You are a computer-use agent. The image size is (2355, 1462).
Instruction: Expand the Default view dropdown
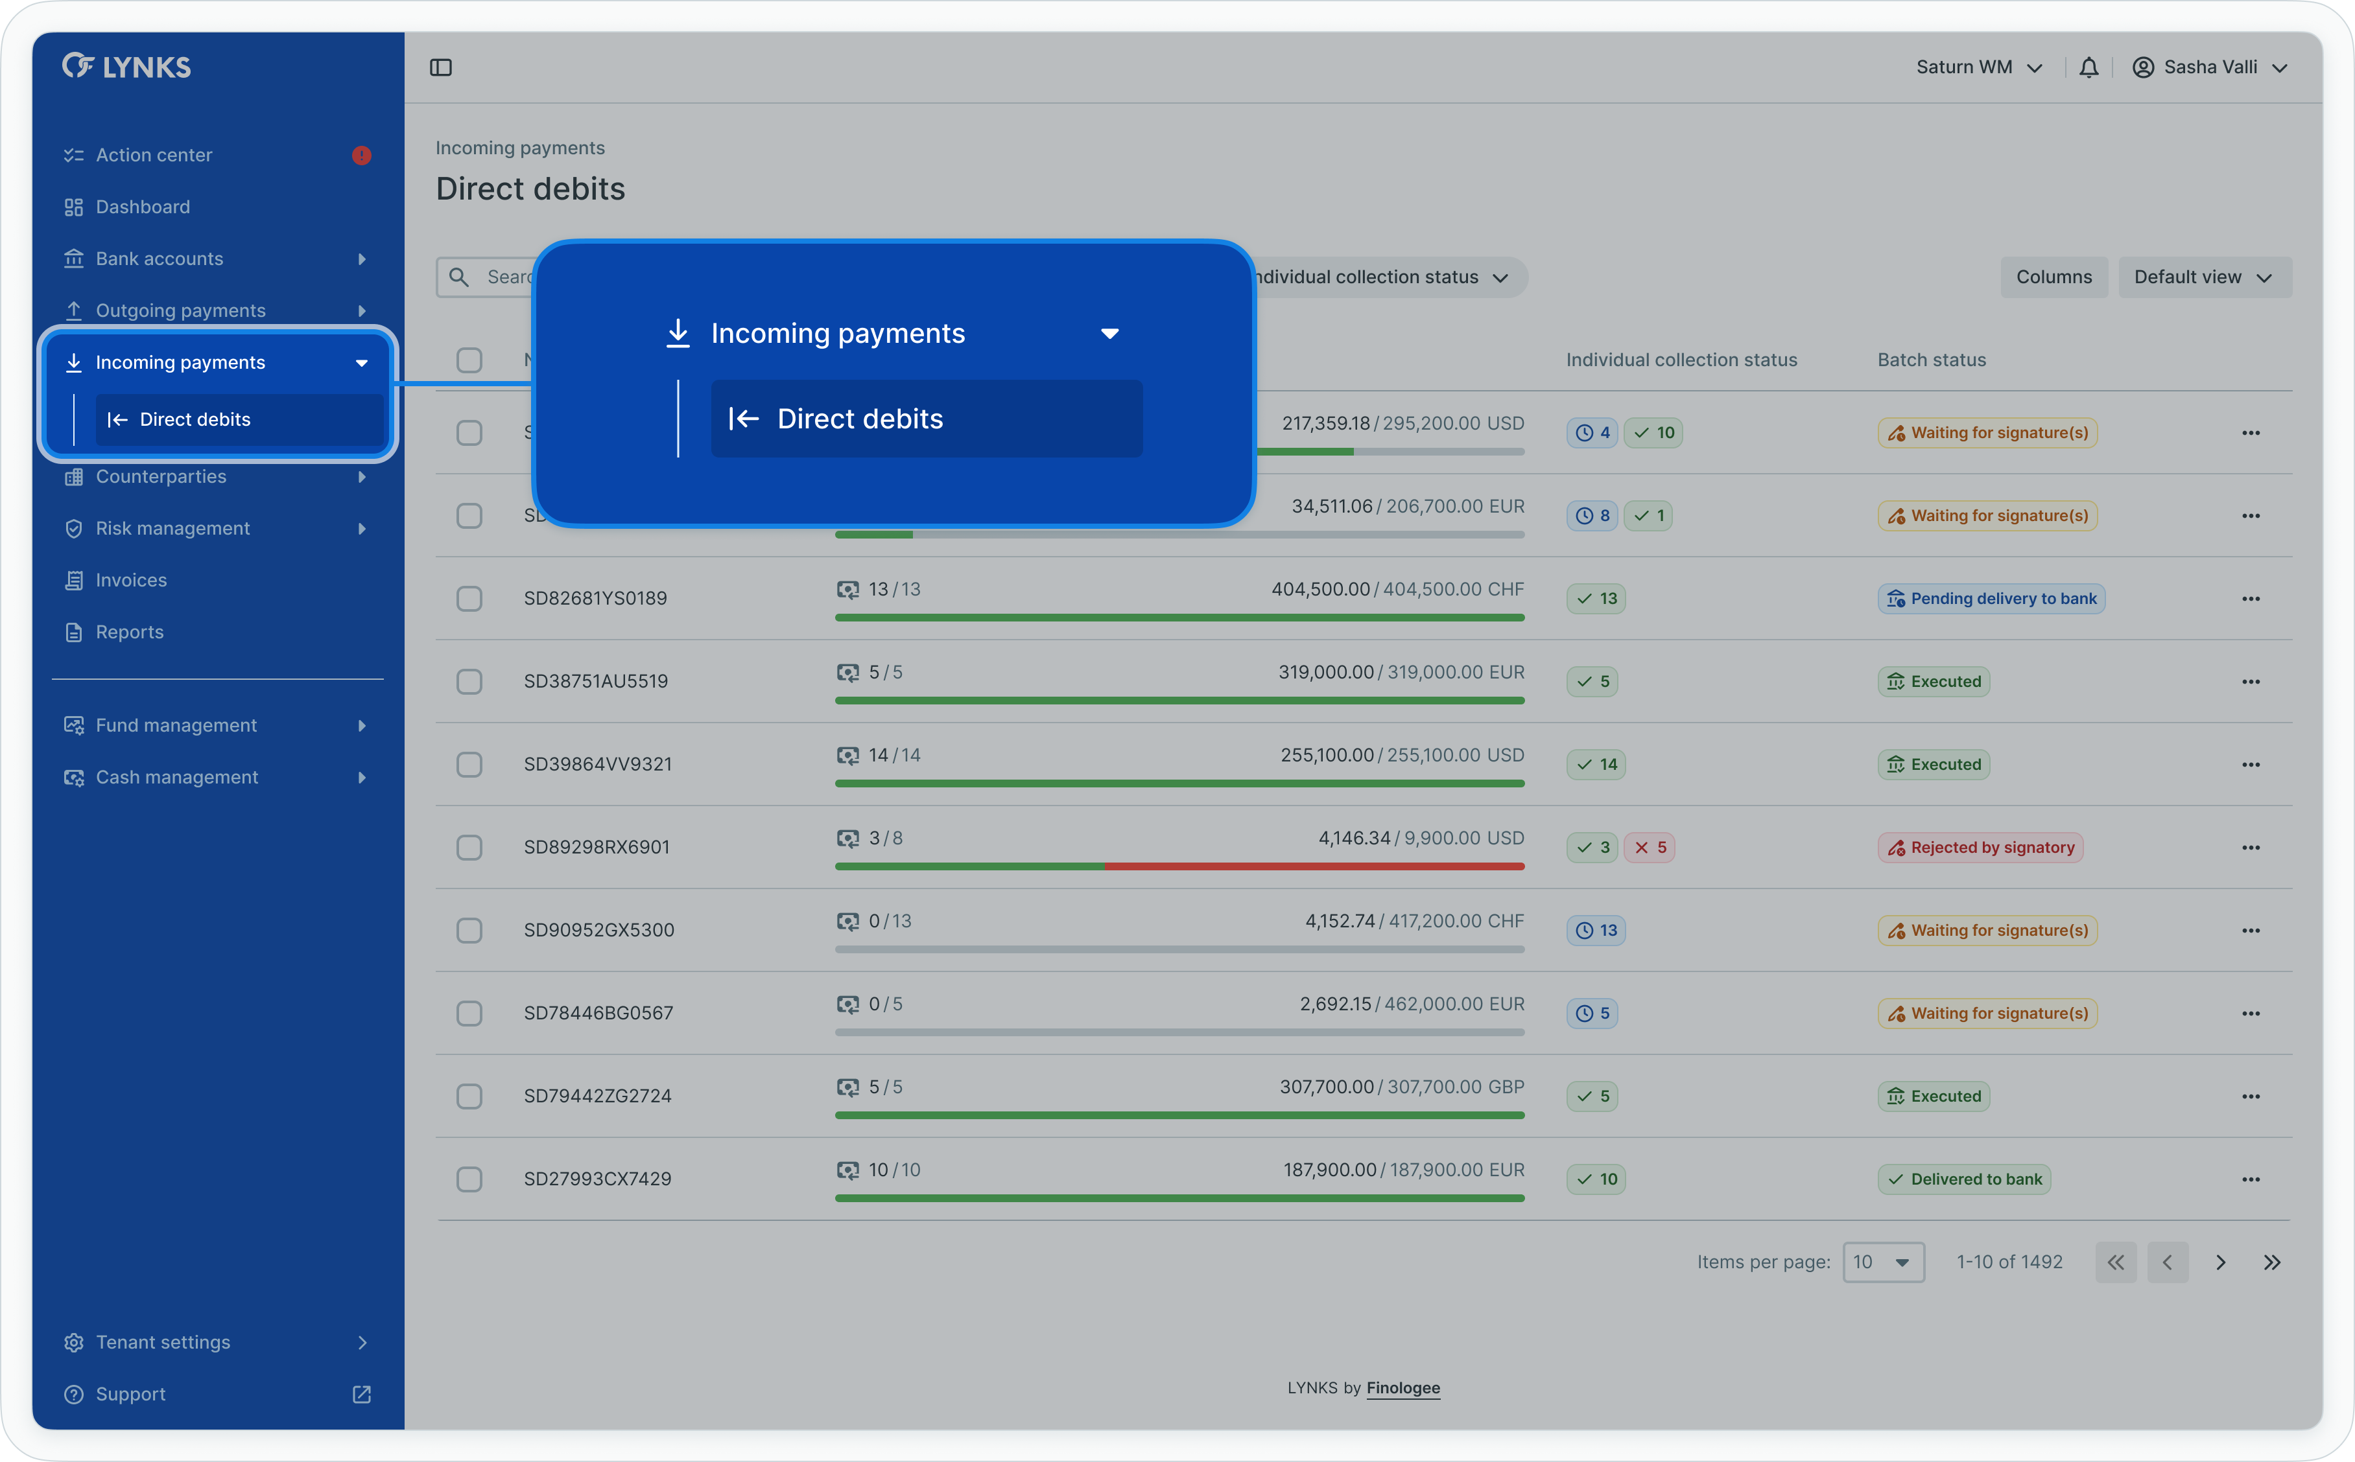2203,277
